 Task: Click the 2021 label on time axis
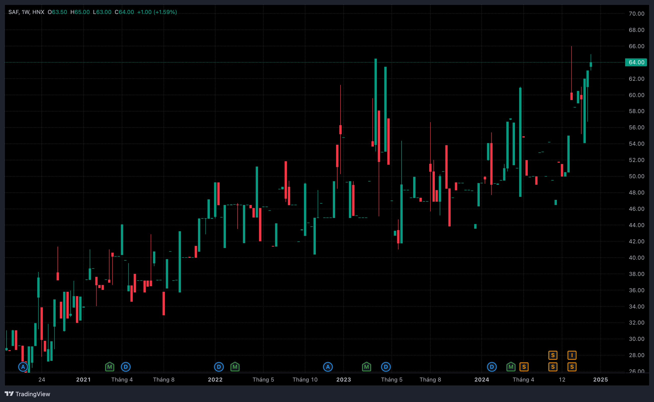click(x=83, y=379)
